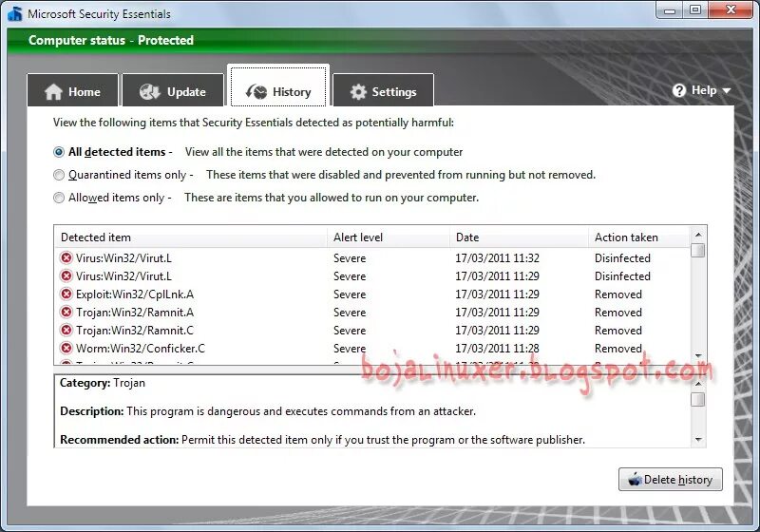Click red alert icon beside Trojan:Win32/Ramnit.A

(66, 312)
